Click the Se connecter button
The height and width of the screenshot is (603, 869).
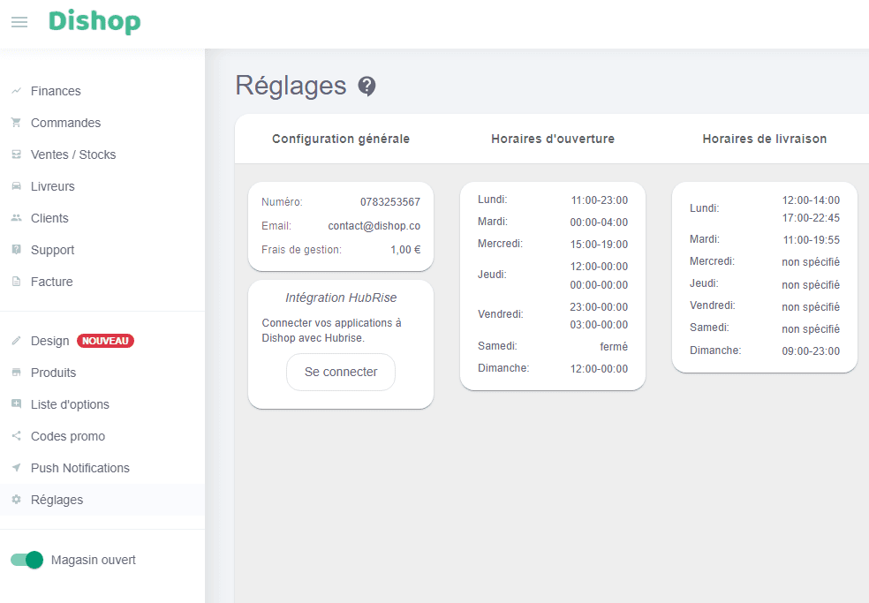(x=341, y=372)
